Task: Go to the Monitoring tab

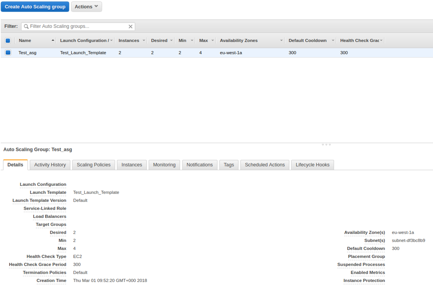Action: tap(164, 165)
